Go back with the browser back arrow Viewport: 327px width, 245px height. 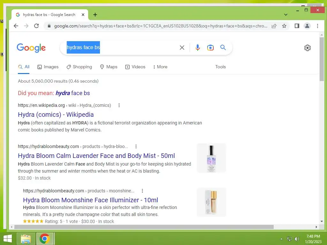(16, 26)
